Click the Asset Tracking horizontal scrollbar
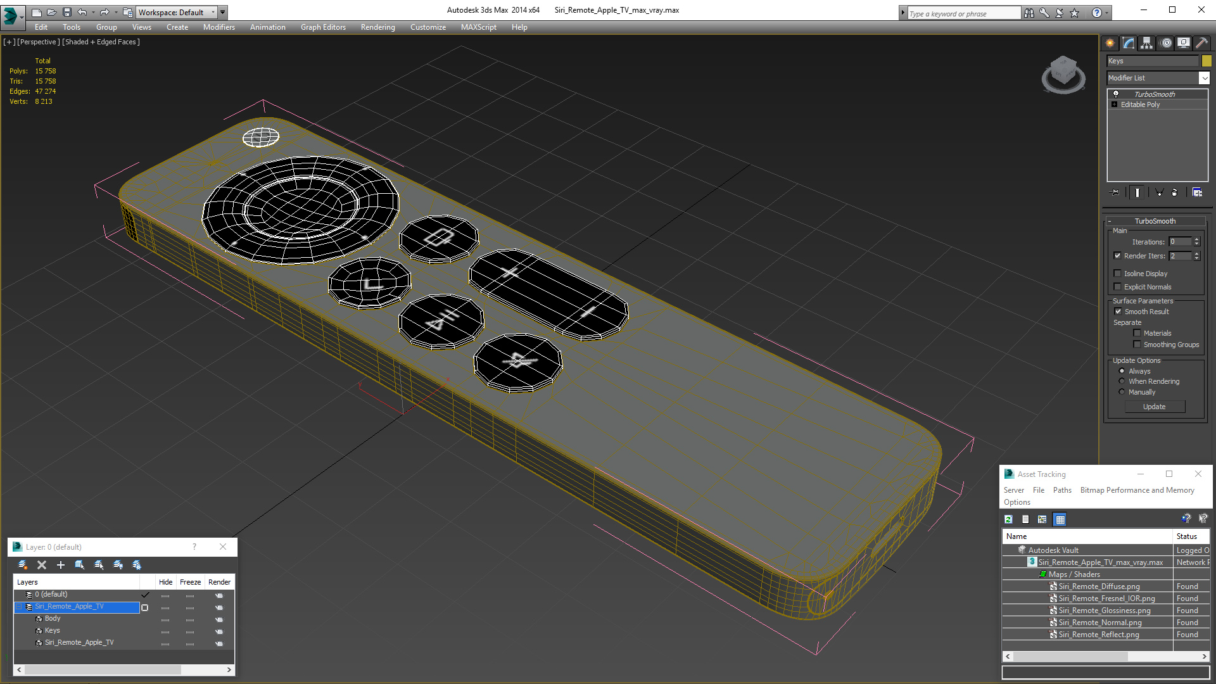The height and width of the screenshot is (684, 1216). click(1106, 657)
